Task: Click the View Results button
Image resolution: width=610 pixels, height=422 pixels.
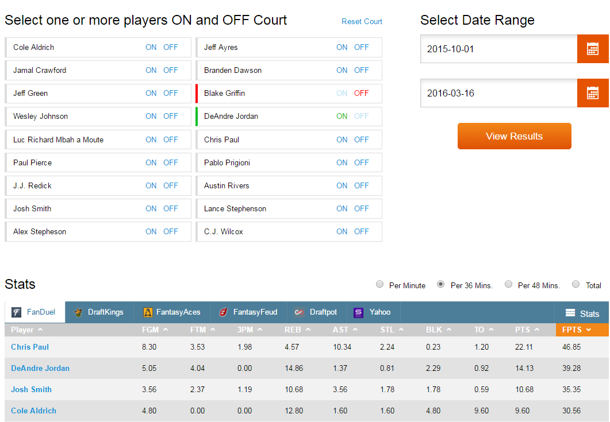Action: 515,136
